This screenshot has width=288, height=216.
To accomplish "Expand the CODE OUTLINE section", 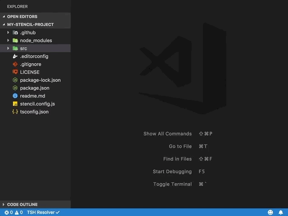I will pyautogui.click(x=3, y=204).
